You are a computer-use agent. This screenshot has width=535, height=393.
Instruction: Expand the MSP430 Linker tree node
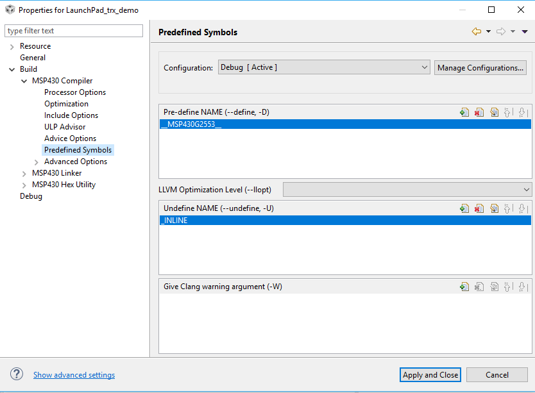(24, 174)
